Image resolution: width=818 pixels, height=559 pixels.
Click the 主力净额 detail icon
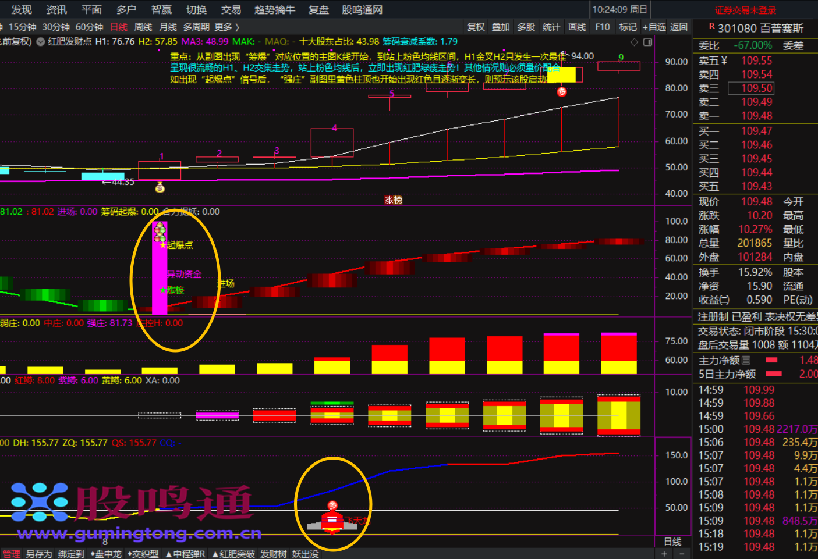click(746, 360)
